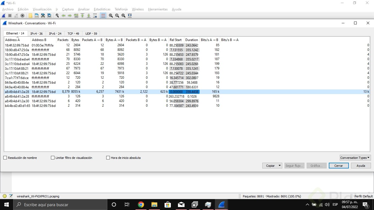Image resolution: width=374 pixels, height=210 pixels.
Task: Select the row with address B 01:00:5e:7f:ff:fa
Action: (187, 45)
